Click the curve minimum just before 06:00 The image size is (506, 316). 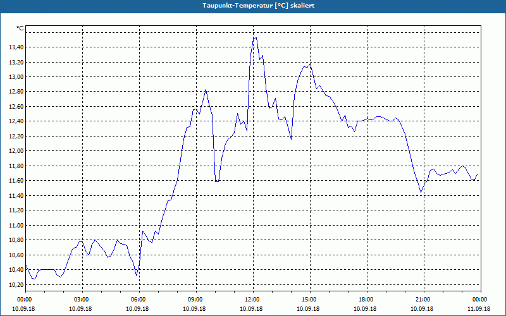point(137,276)
